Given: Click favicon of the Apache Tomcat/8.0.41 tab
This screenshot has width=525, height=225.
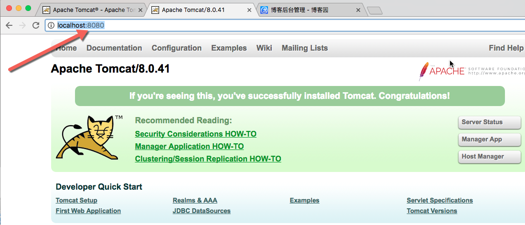Looking at the screenshot, I should tap(155, 10).
